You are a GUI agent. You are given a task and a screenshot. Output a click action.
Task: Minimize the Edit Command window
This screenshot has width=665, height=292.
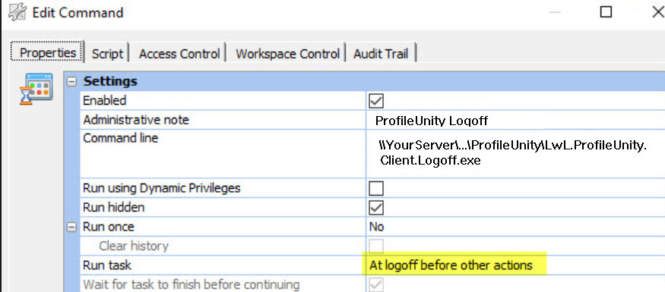tap(555, 12)
